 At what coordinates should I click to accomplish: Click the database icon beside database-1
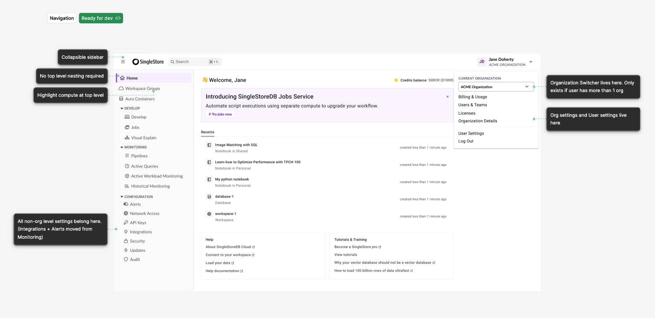(x=209, y=197)
